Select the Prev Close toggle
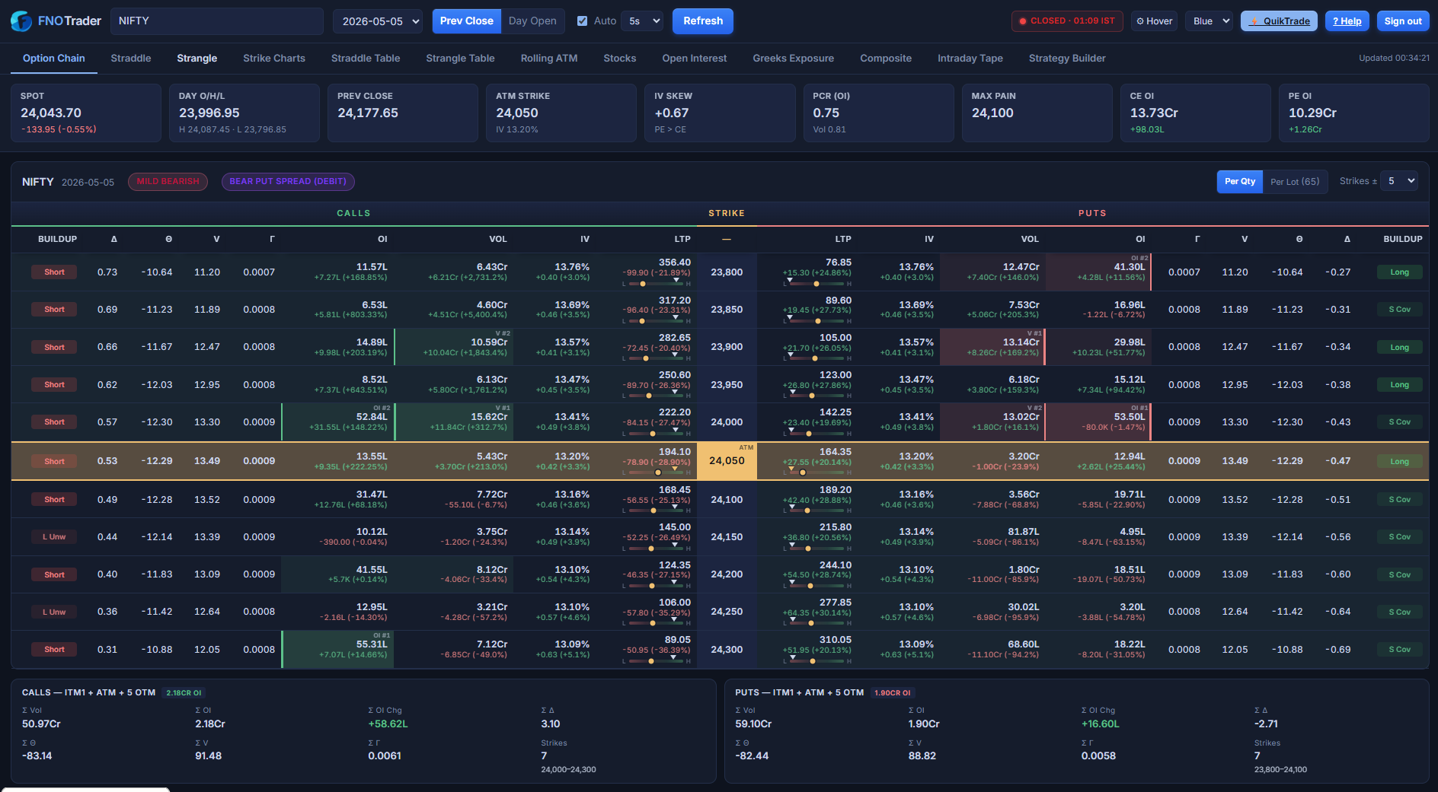Image resolution: width=1438 pixels, height=792 pixels. coord(466,21)
